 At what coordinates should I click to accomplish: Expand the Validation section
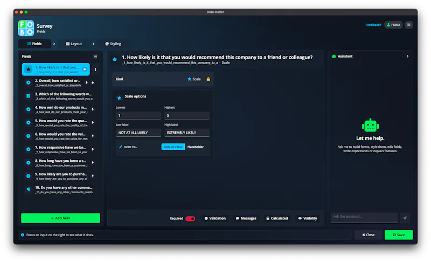tap(215, 218)
